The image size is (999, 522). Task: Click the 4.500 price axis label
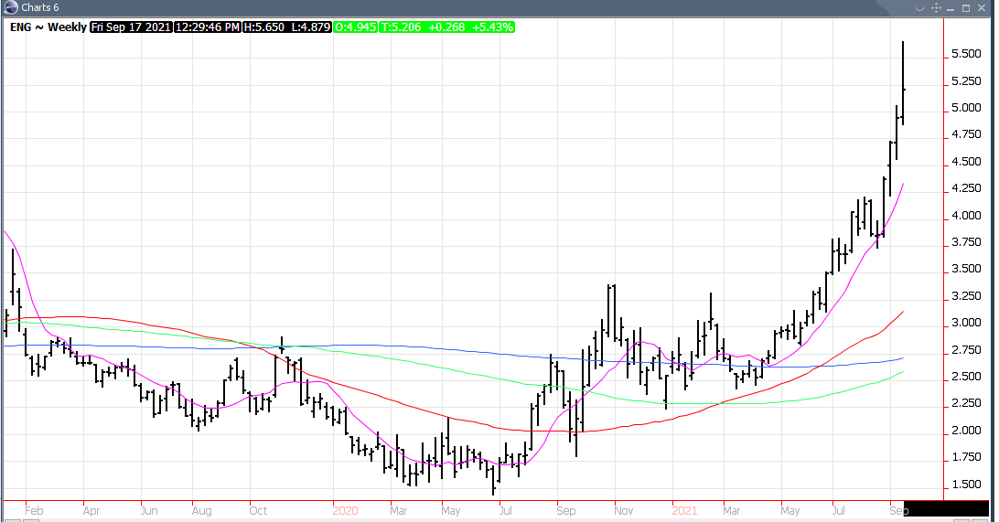tap(966, 162)
